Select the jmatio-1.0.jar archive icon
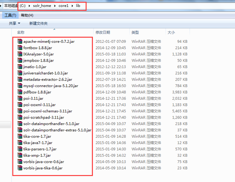The width and height of the screenshot is (235, 182). tap(20, 67)
